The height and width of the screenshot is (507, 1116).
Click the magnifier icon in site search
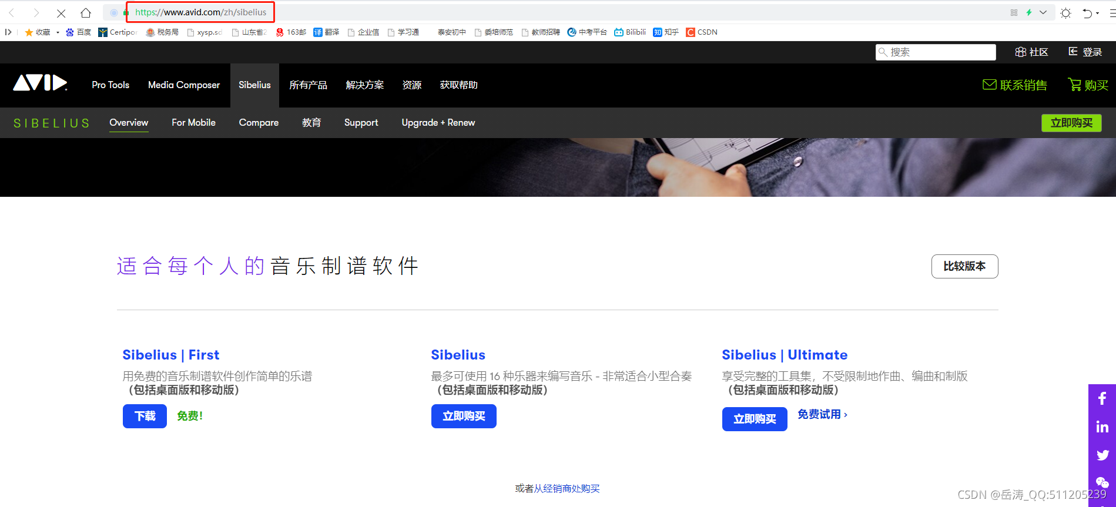point(883,52)
